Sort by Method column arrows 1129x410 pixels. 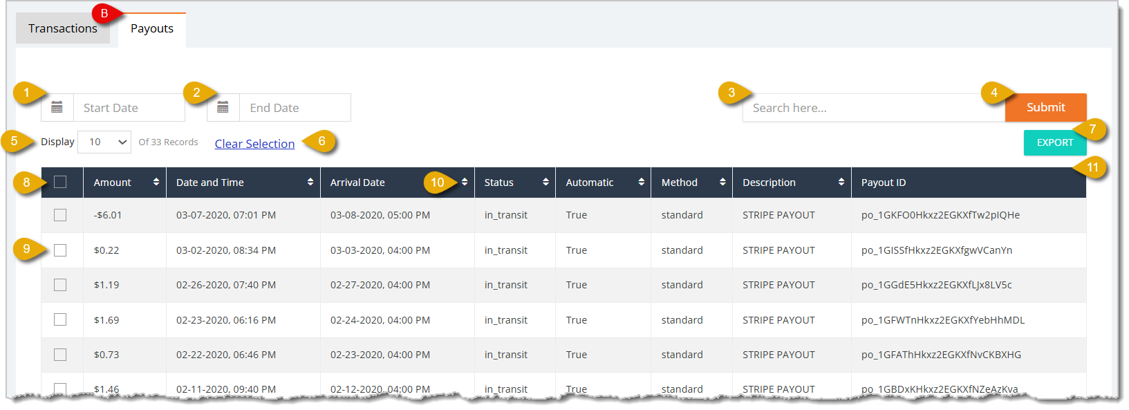click(x=722, y=182)
